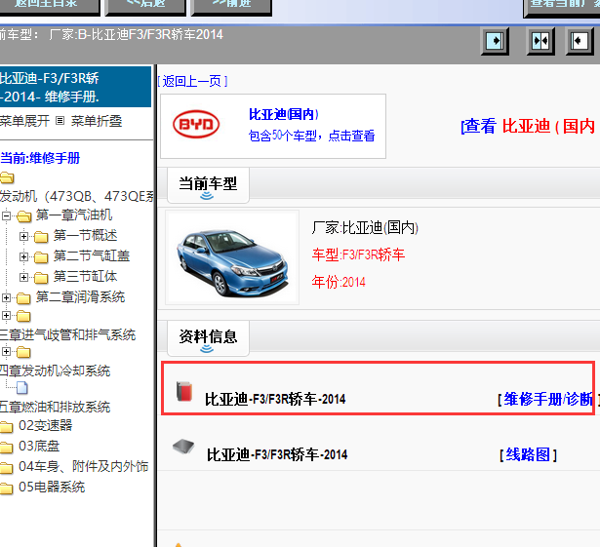
Task: Select 五章燃油和排放系统 tree label
Action: [55, 407]
